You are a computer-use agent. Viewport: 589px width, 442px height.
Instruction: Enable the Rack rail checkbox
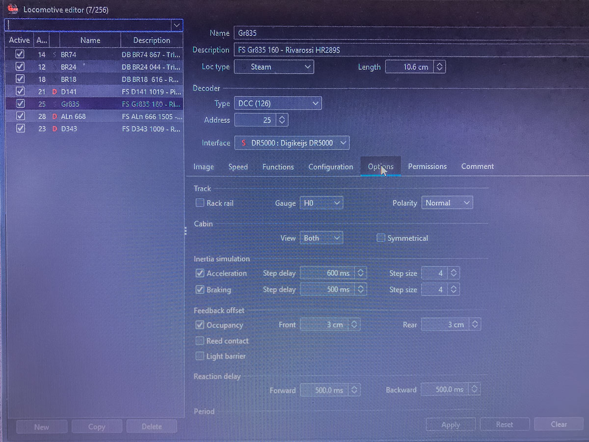point(200,203)
